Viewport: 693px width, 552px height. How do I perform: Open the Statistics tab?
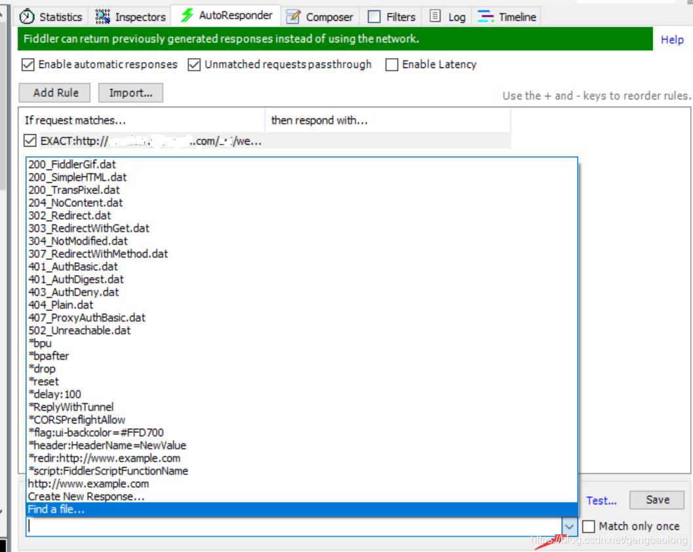click(51, 17)
